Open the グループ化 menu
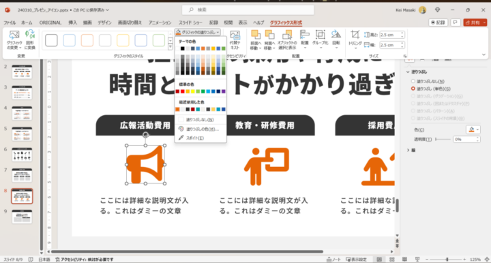 (x=320, y=40)
